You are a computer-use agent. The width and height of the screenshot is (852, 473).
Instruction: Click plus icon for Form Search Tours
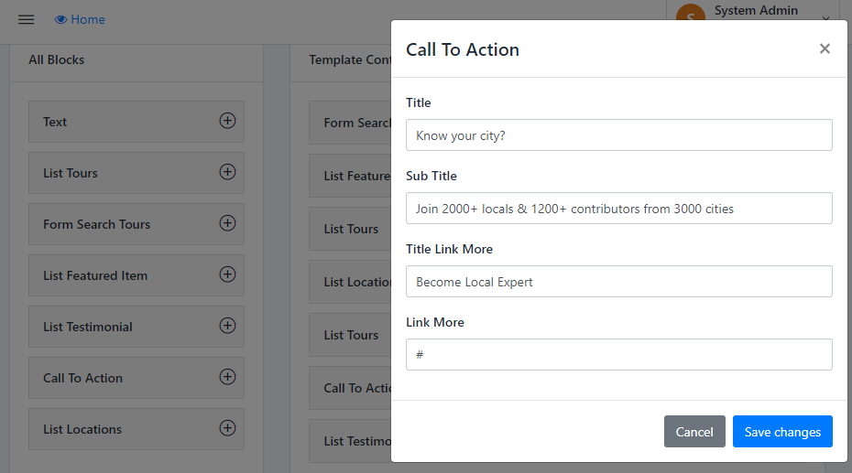point(227,223)
